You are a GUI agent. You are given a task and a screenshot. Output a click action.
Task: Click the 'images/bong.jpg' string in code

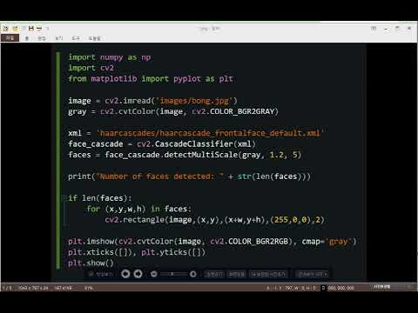pyautogui.click(x=194, y=101)
